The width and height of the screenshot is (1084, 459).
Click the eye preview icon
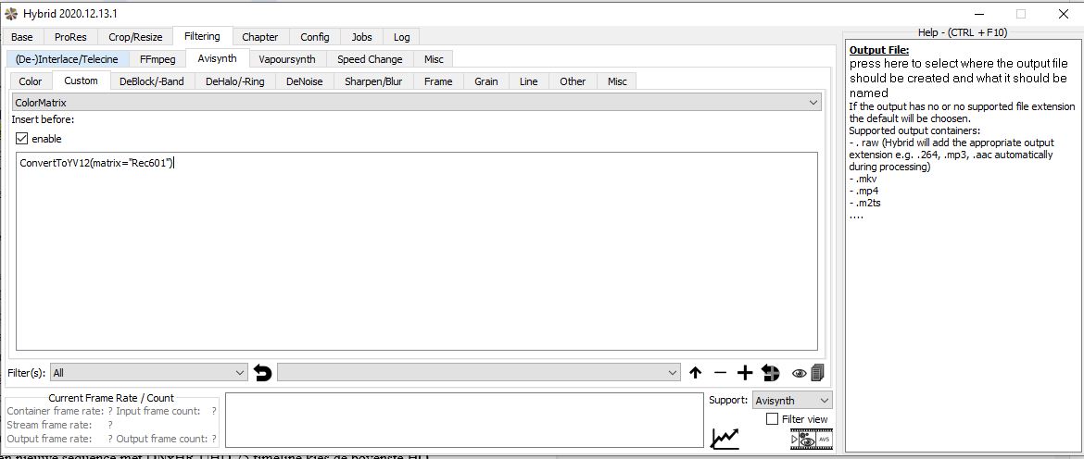point(799,373)
